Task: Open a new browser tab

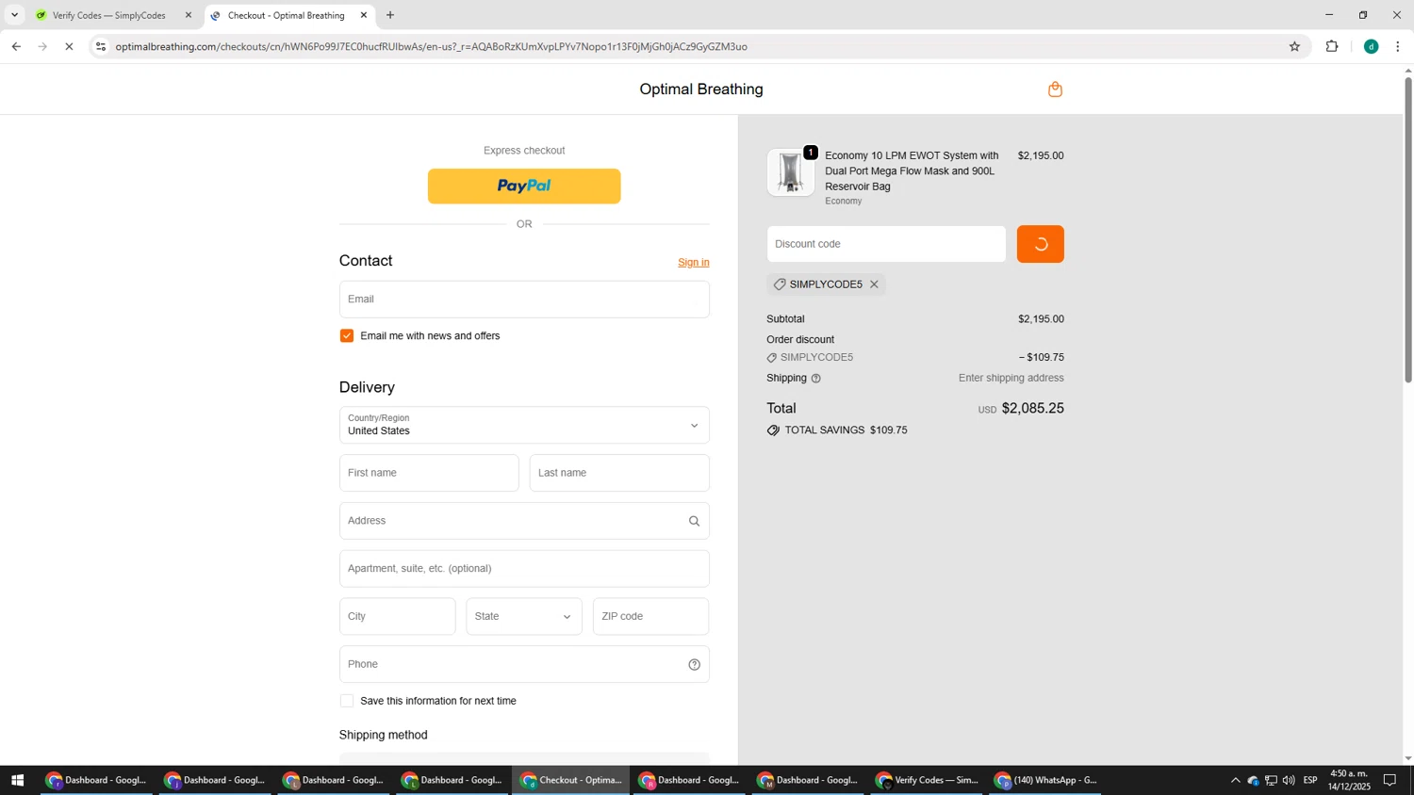Action: [x=390, y=15]
